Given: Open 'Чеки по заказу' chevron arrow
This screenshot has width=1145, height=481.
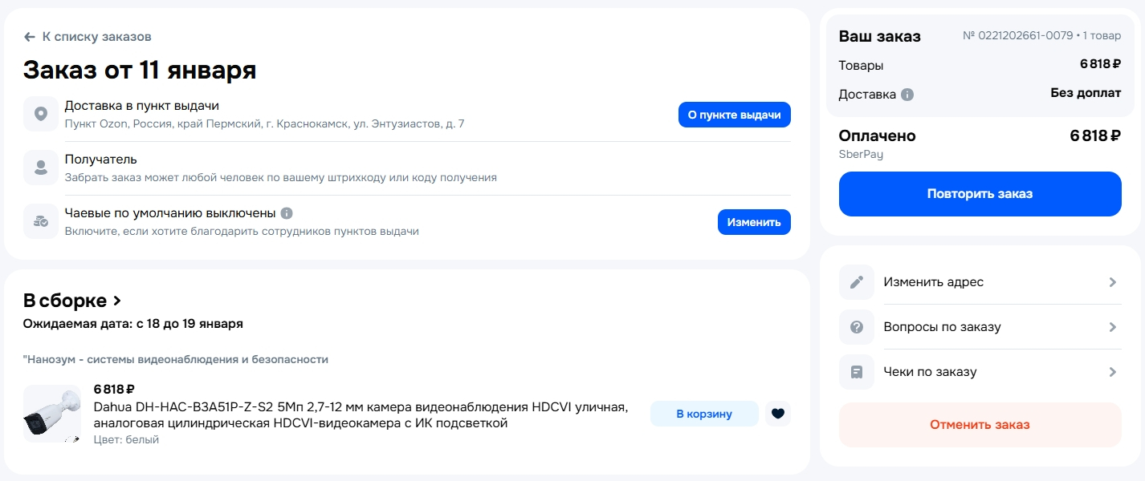Looking at the screenshot, I should (x=1113, y=372).
